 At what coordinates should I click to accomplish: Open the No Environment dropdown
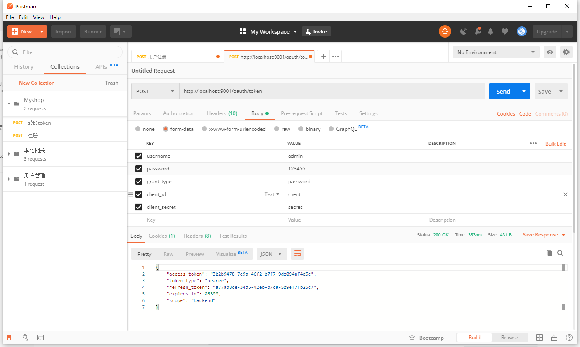click(x=496, y=52)
